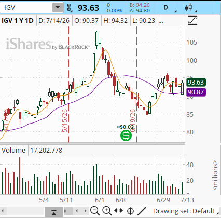Image resolution: width=221 pixels, height=218 pixels.
Task: Select the trendline drawing tool
Action: (x=142, y=211)
